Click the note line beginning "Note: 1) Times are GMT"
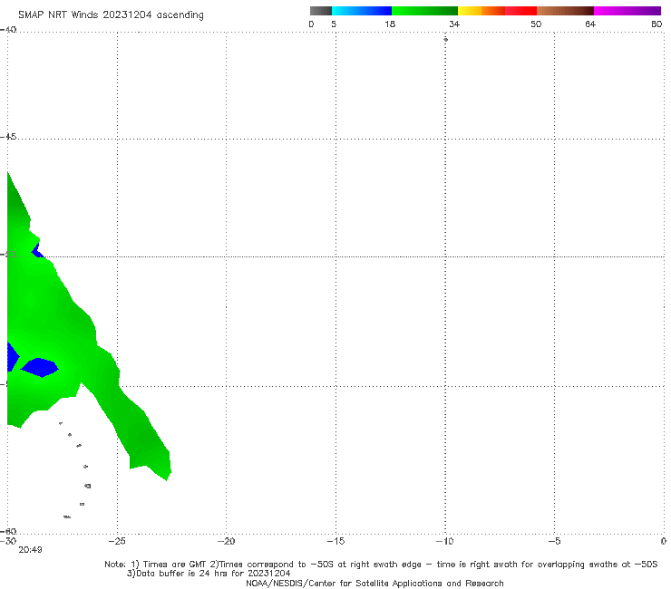Screen dimensions: 671x589 point(381,565)
